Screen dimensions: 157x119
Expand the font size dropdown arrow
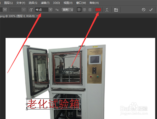click(x=51, y=10)
